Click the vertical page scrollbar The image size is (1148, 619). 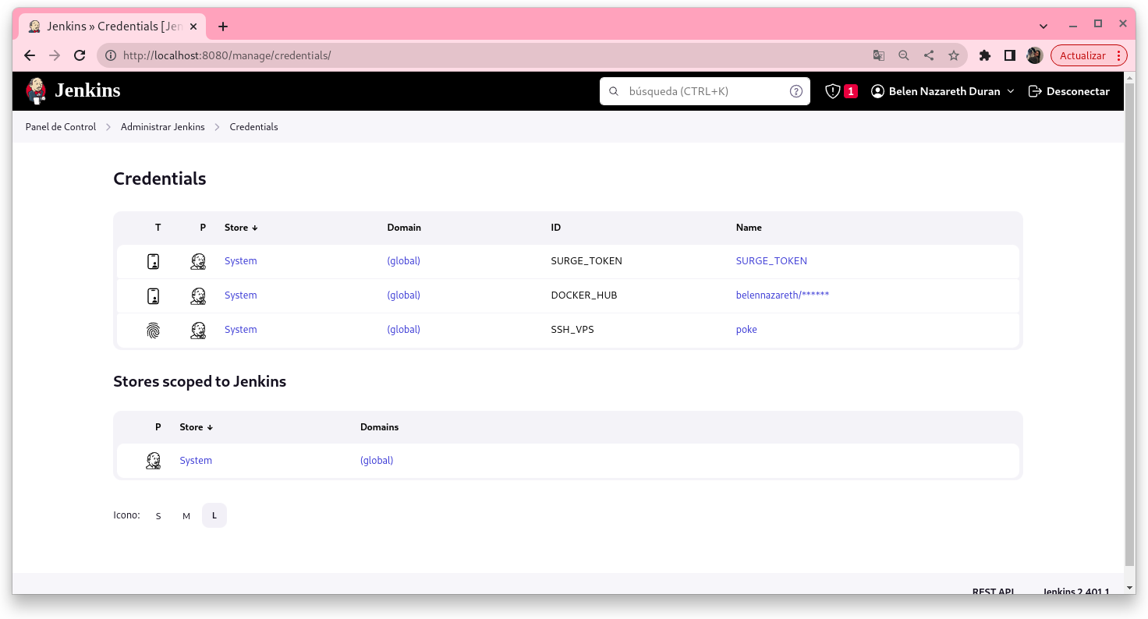1129,312
